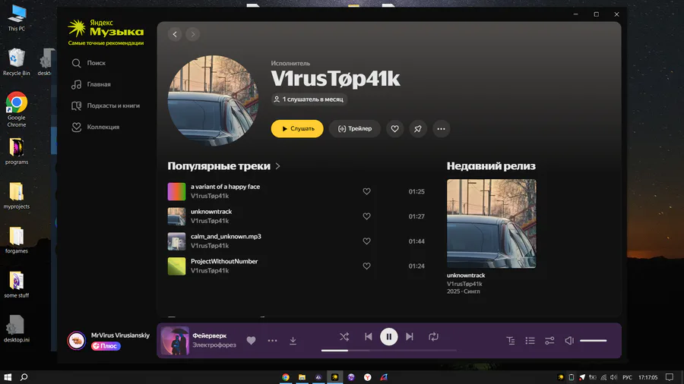This screenshot has height=384, width=684.
Task: Click the track progress bar
Action: click(388, 350)
